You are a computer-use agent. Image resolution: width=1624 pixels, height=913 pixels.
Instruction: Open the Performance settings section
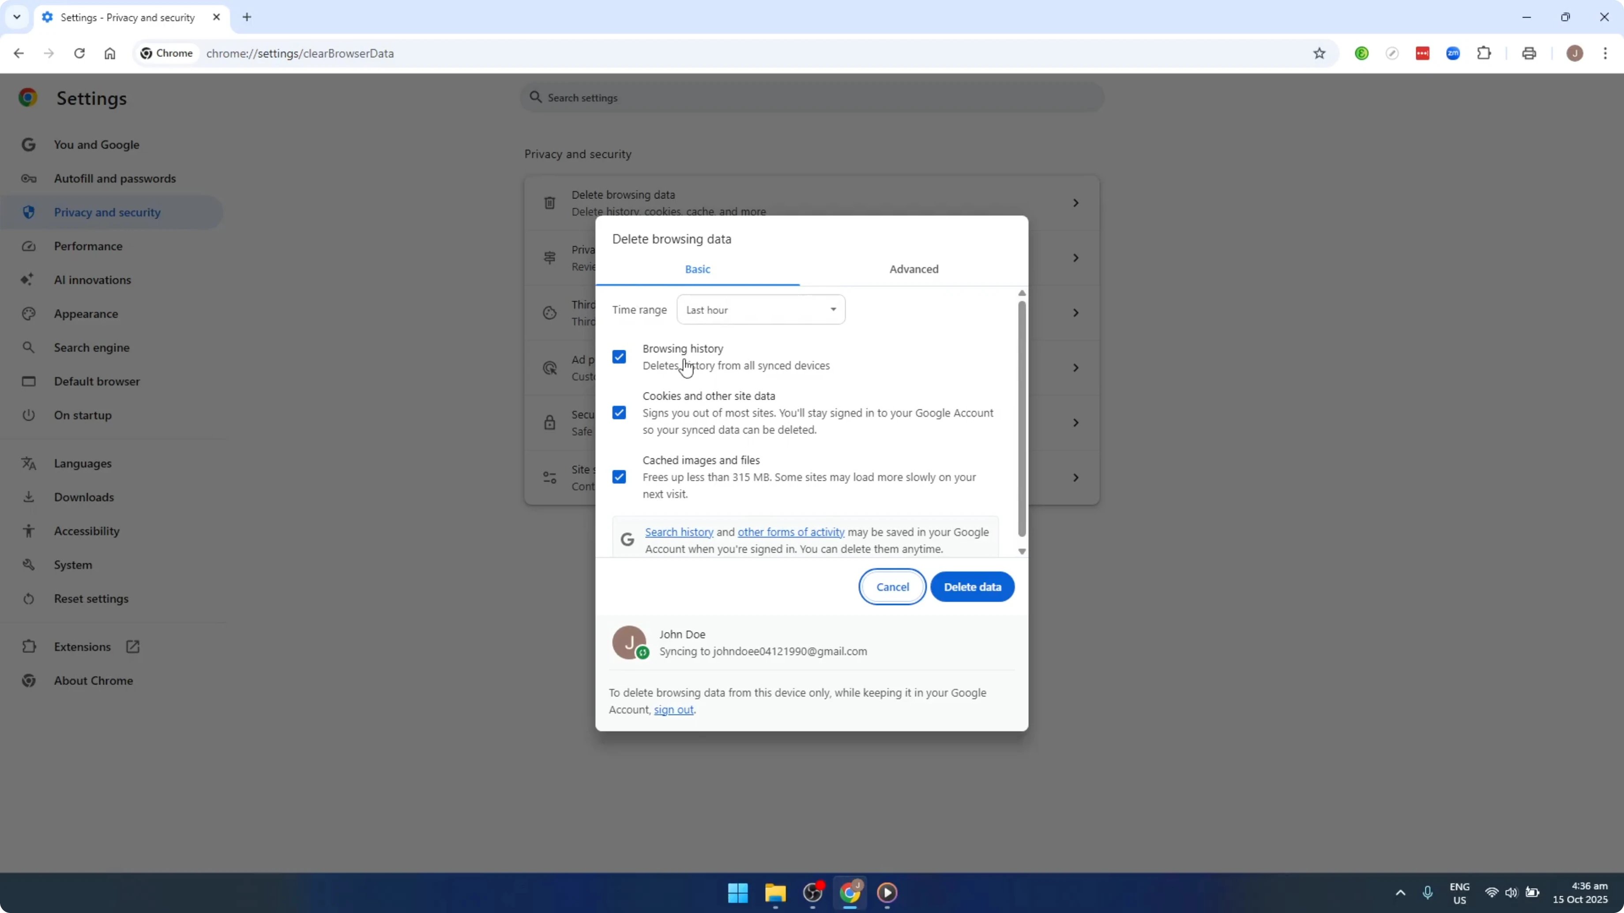88,246
